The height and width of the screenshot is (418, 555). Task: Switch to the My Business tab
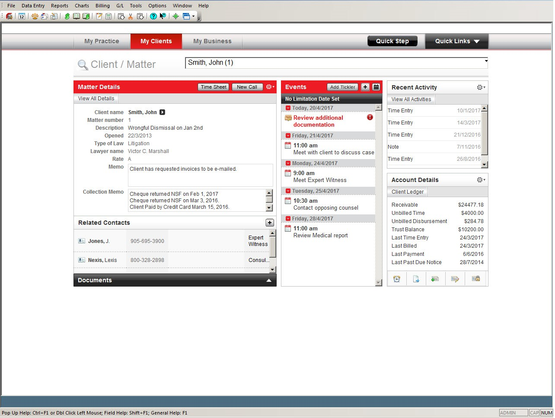click(x=212, y=41)
